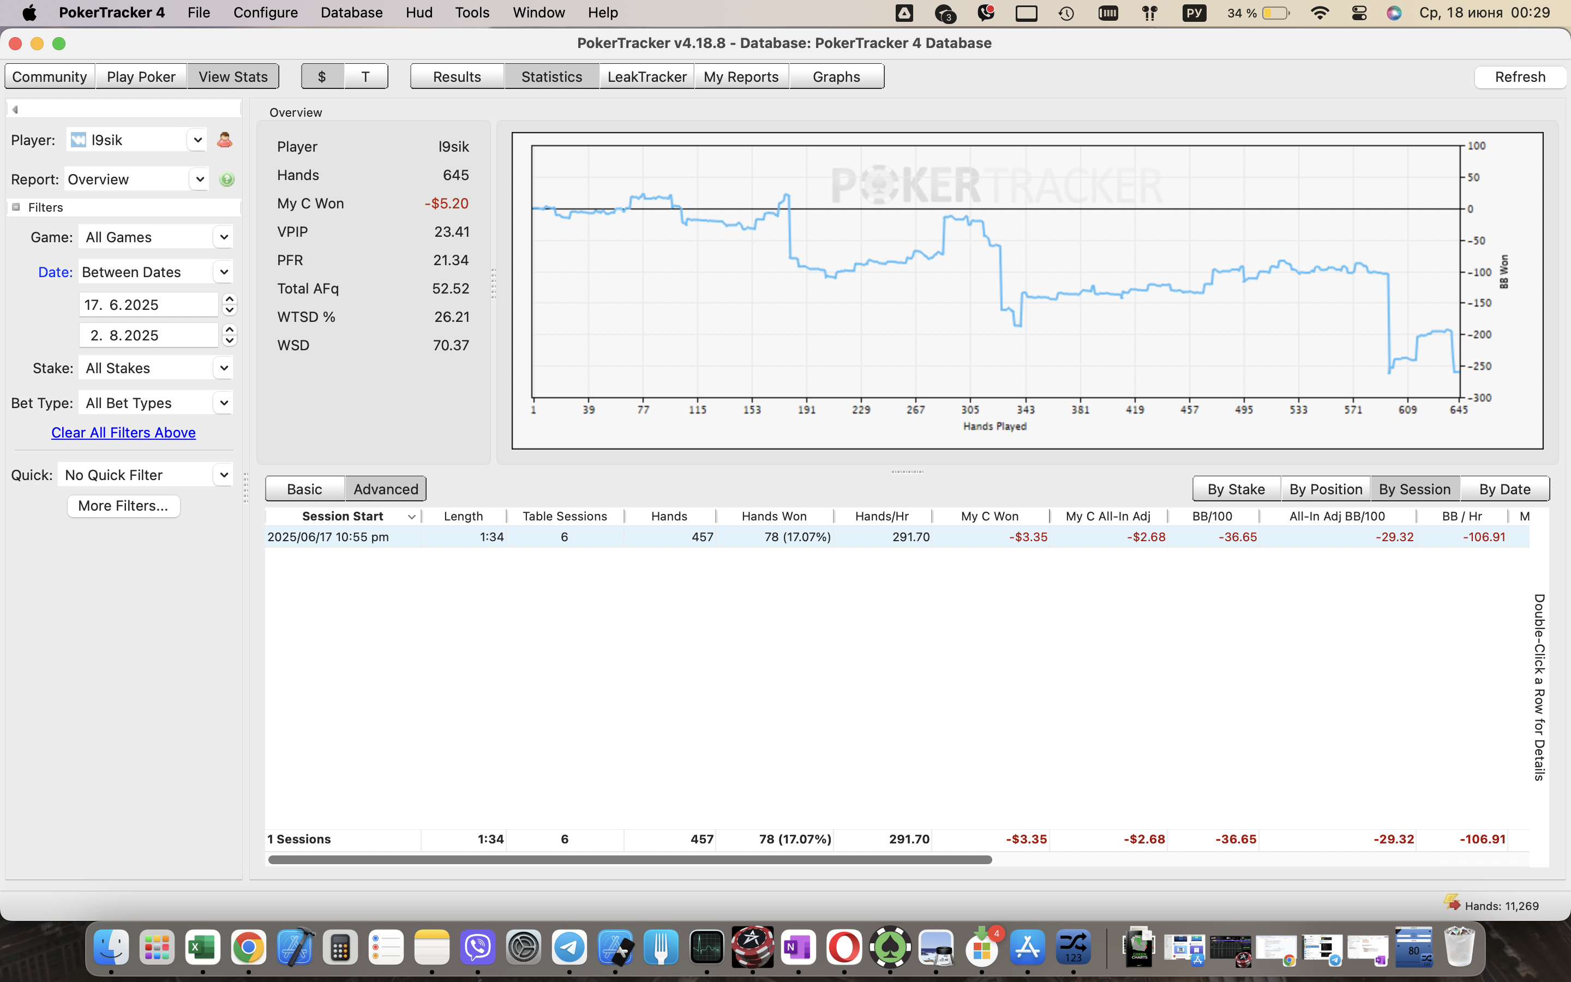Open OneNote from the dock
This screenshot has height=982, width=1571.
point(799,948)
